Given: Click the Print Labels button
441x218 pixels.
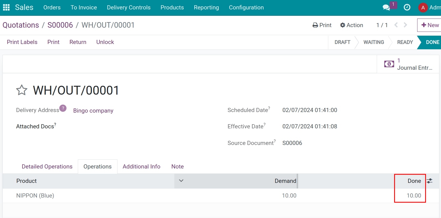Looking at the screenshot, I should point(22,42).
